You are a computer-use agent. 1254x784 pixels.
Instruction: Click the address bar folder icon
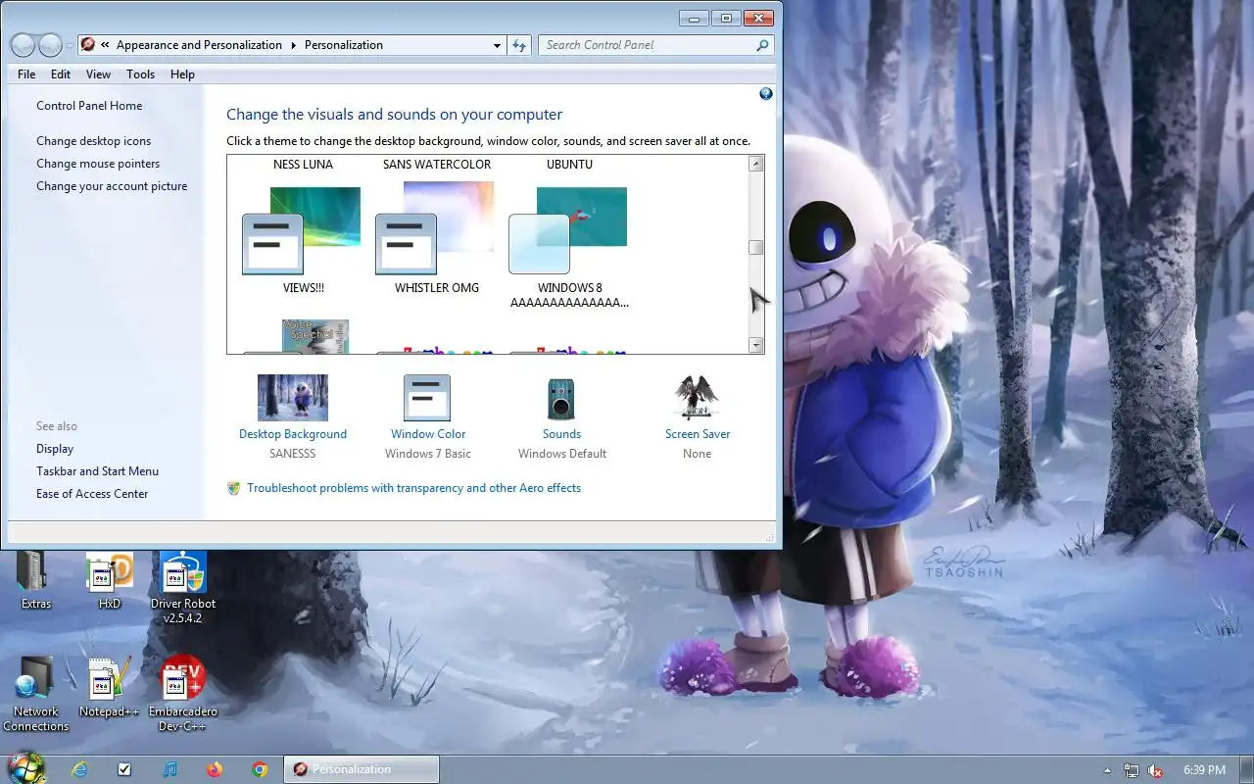click(88, 45)
